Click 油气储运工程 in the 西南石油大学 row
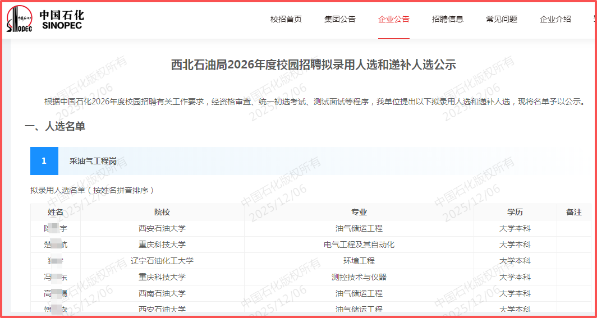The width and height of the screenshot is (597, 318). 359,294
